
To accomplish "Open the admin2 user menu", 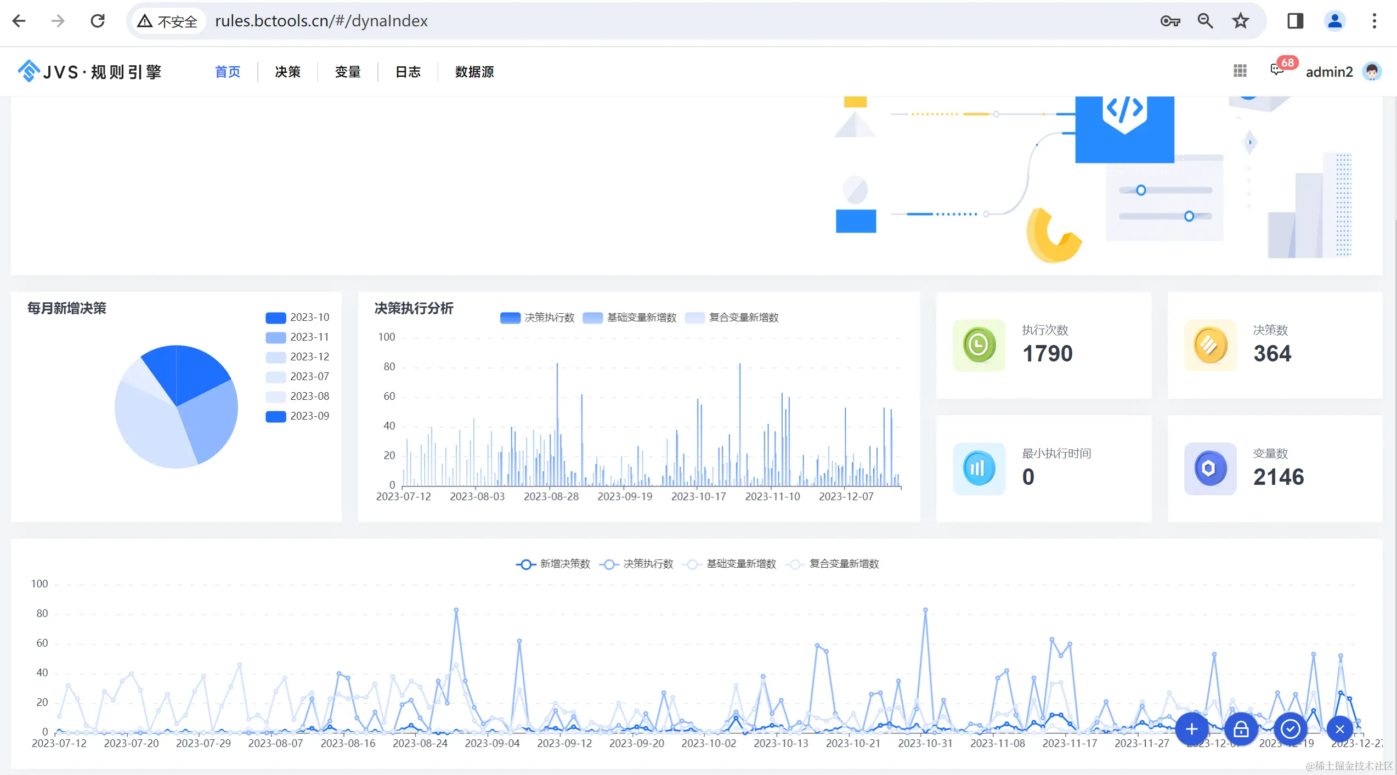I will pos(1329,72).
